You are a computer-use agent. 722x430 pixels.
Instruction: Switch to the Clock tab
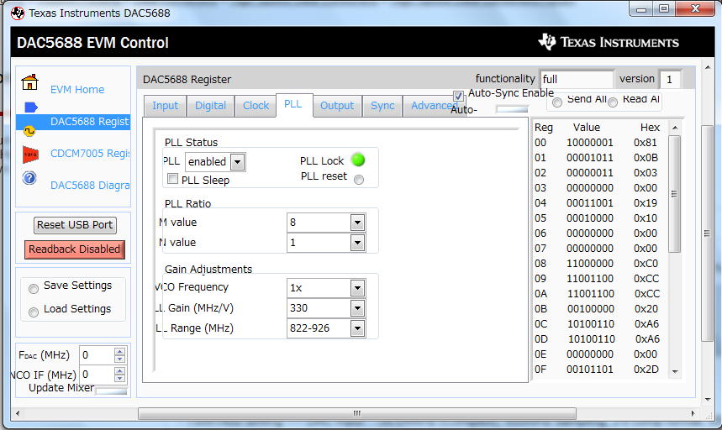point(256,106)
